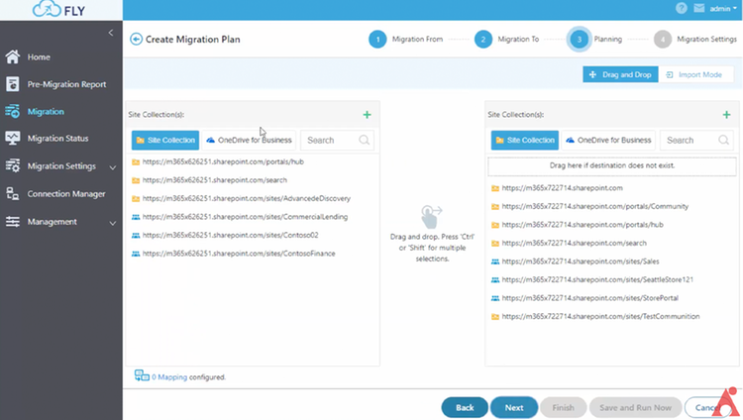Select the sites/Contoso02 source site
The image size is (743, 420).
pyautogui.click(x=230, y=235)
